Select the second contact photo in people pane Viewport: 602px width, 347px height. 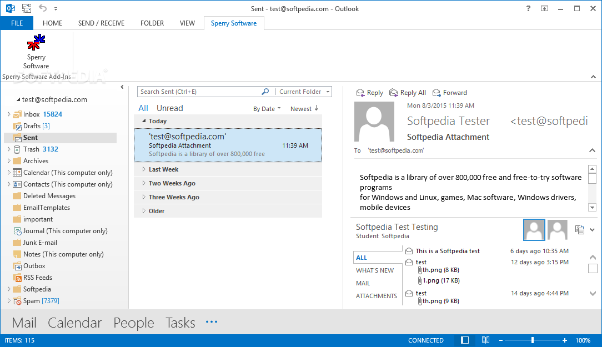558,230
